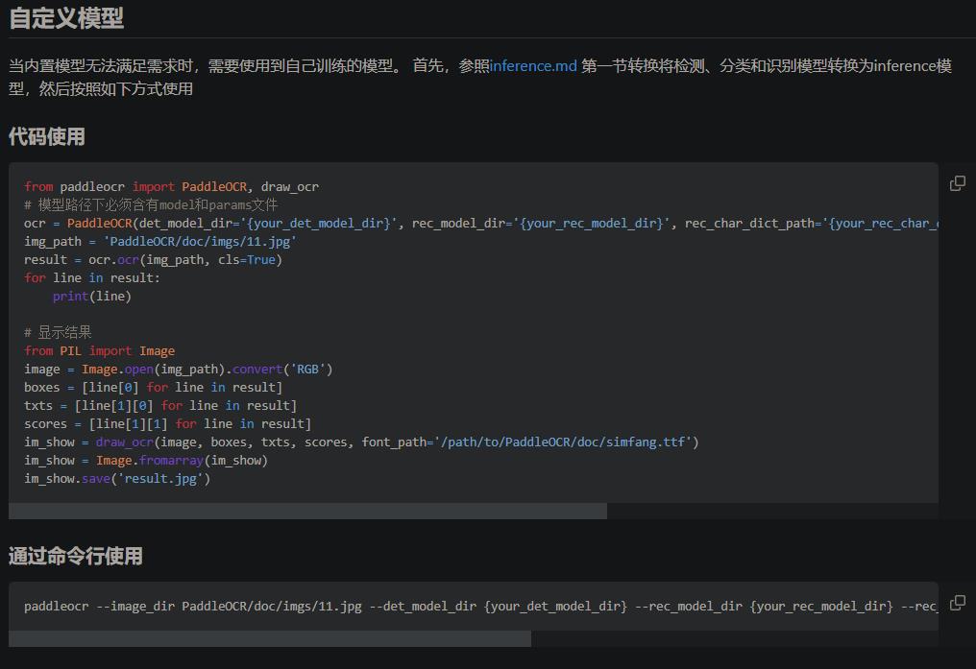Click the 'scores = [line[1][1]' line
This screenshot has height=669, width=976.
point(167,424)
